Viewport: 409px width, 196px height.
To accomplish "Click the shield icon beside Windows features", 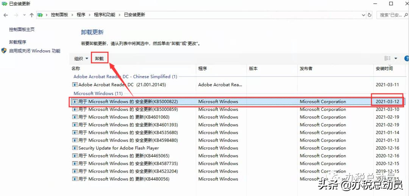I will pyautogui.click(x=4, y=51).
